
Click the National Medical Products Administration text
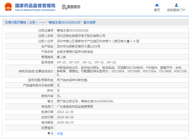pyautogui.click(x=35, y=10)
